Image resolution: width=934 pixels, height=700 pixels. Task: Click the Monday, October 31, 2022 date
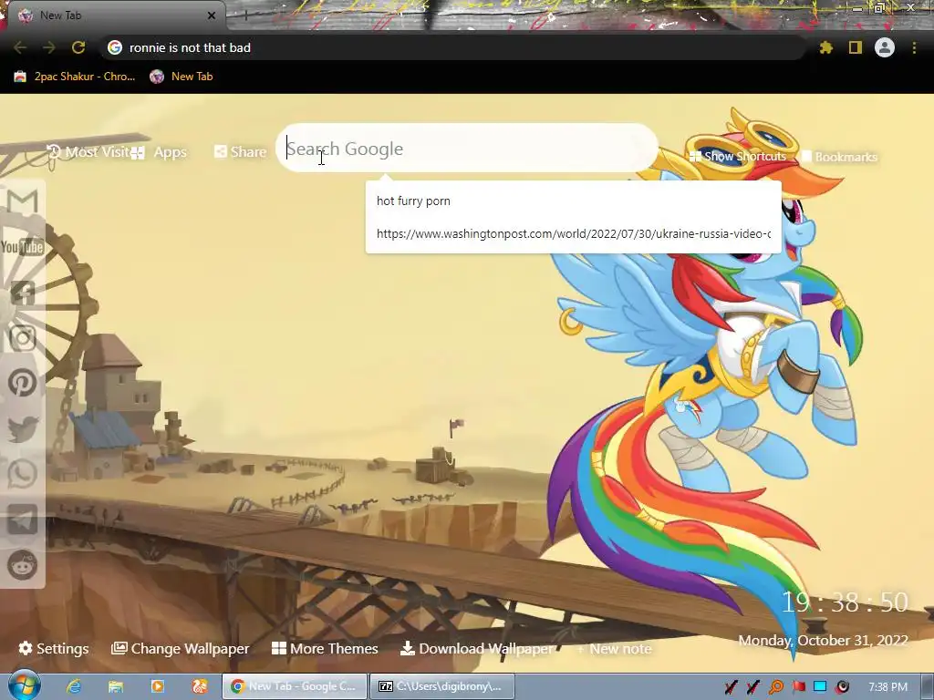click(x=824, y=641)
